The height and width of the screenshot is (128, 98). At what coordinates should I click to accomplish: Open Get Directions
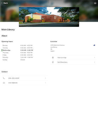click(x=73, y=62)
